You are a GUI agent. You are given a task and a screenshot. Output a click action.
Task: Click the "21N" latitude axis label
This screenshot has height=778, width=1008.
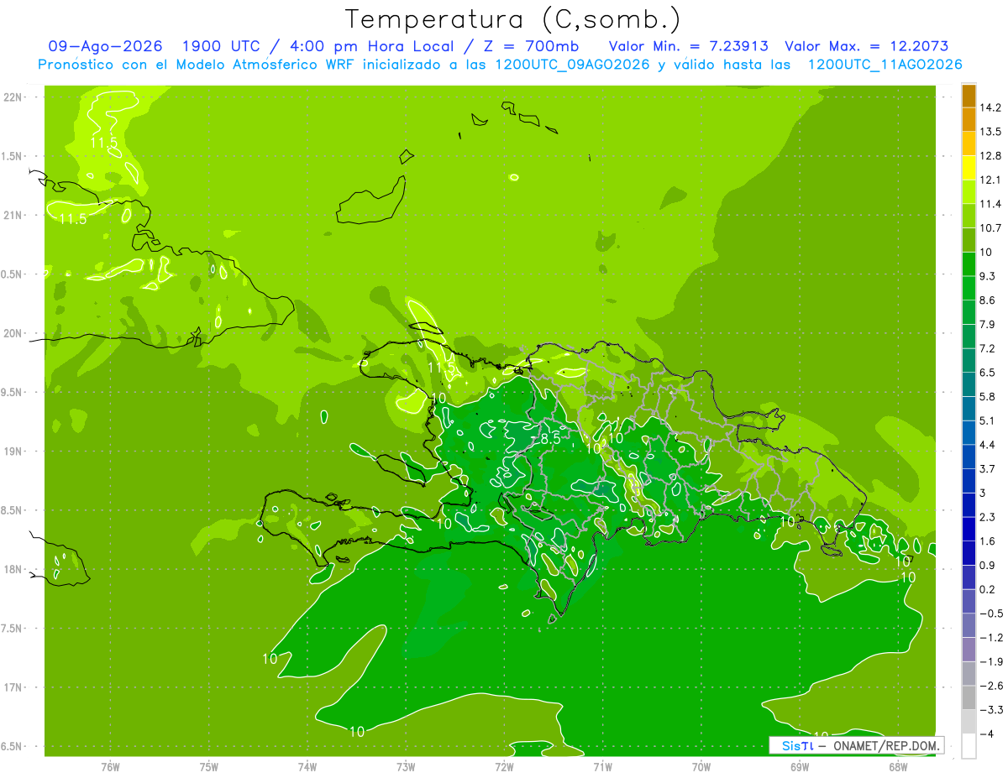coord(13,216)
